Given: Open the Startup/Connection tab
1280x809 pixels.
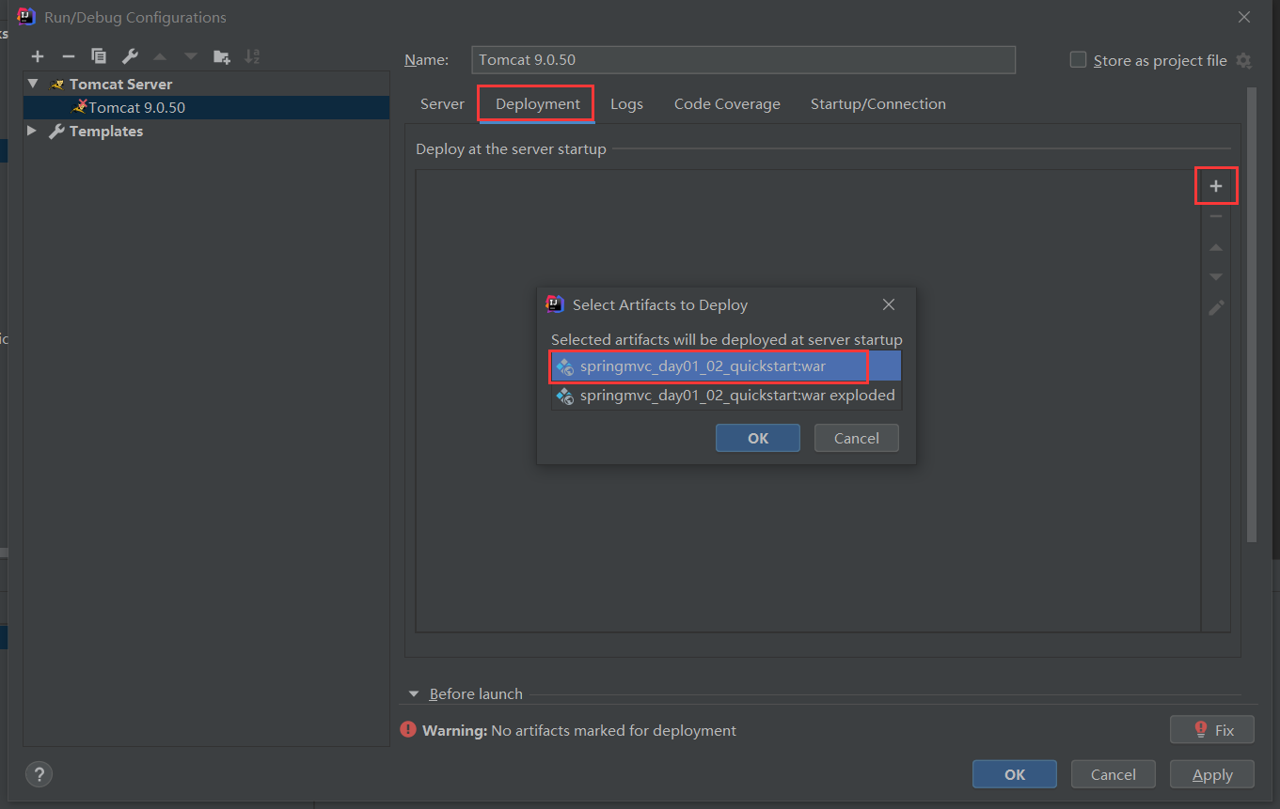Looking at the screenshot, I should 878,104.
